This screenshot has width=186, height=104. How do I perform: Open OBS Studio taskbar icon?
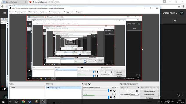tap(43, 101)
